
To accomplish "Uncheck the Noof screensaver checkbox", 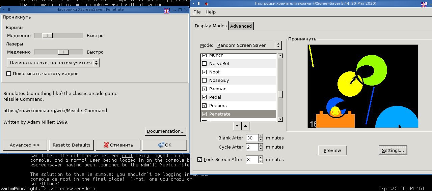I will [x=204, y=72].
